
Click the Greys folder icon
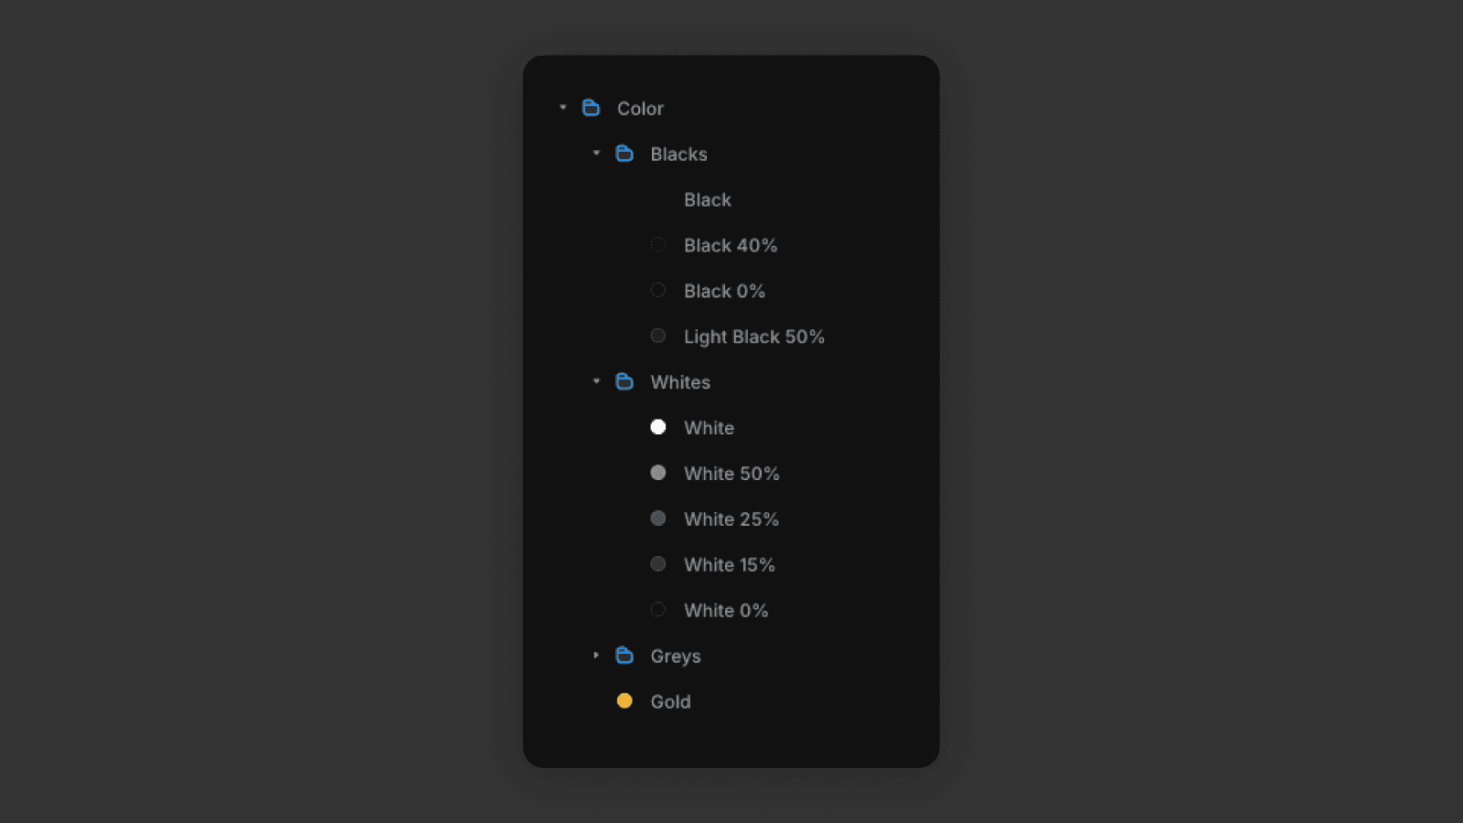(625, 656)
